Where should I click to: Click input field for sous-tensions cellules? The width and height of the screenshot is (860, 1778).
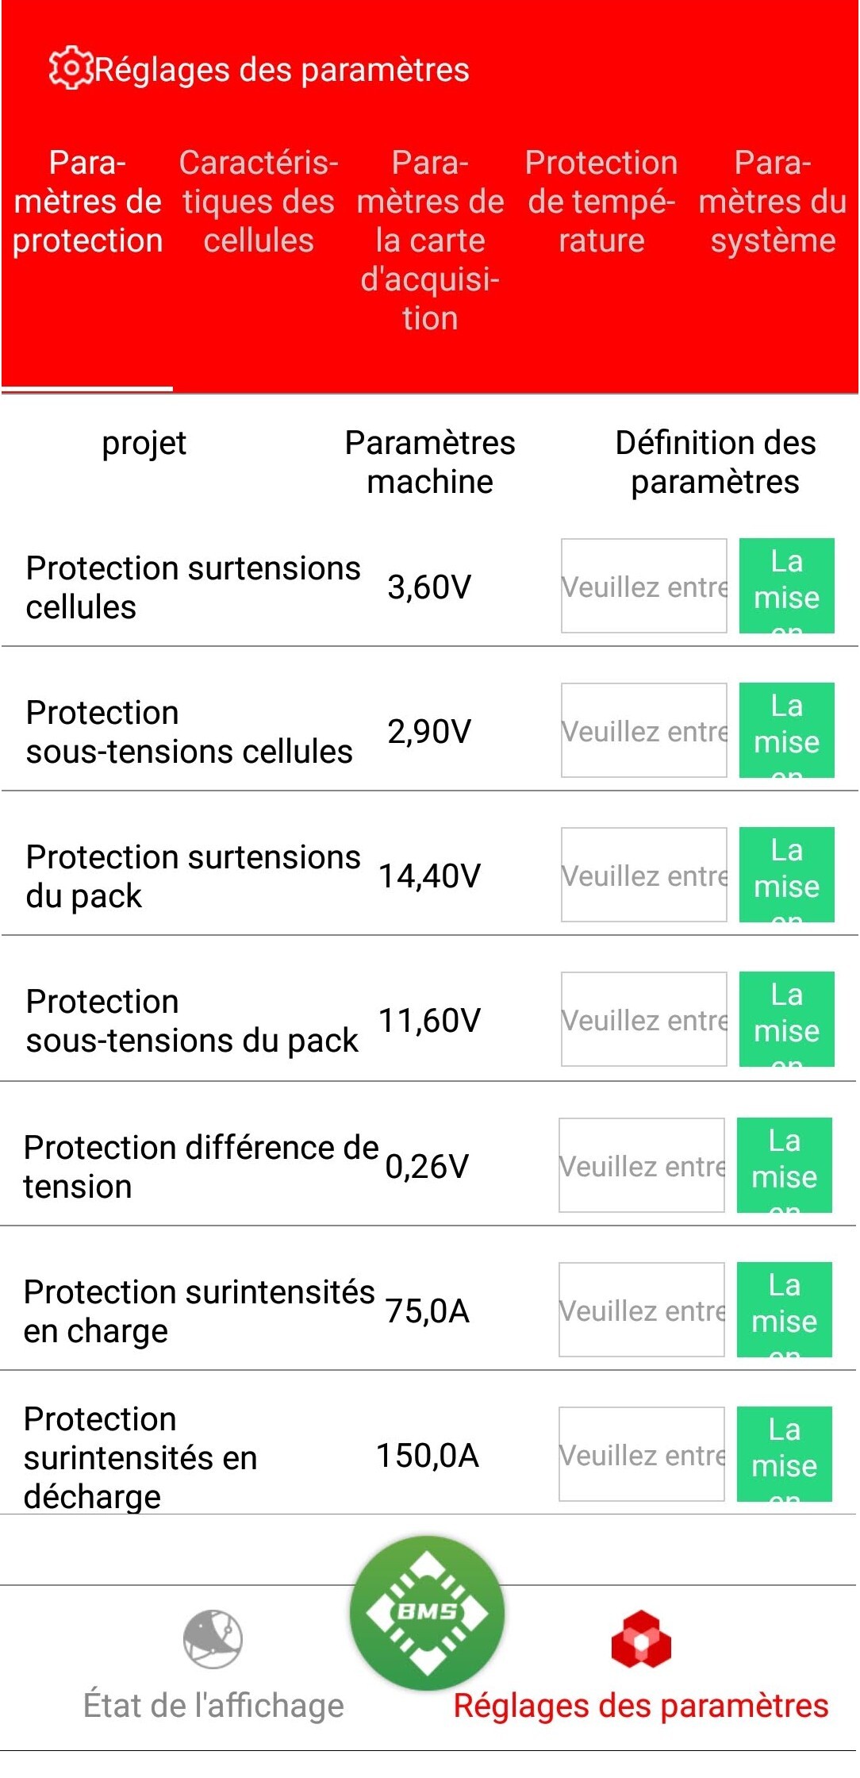[x=643, y=731]
